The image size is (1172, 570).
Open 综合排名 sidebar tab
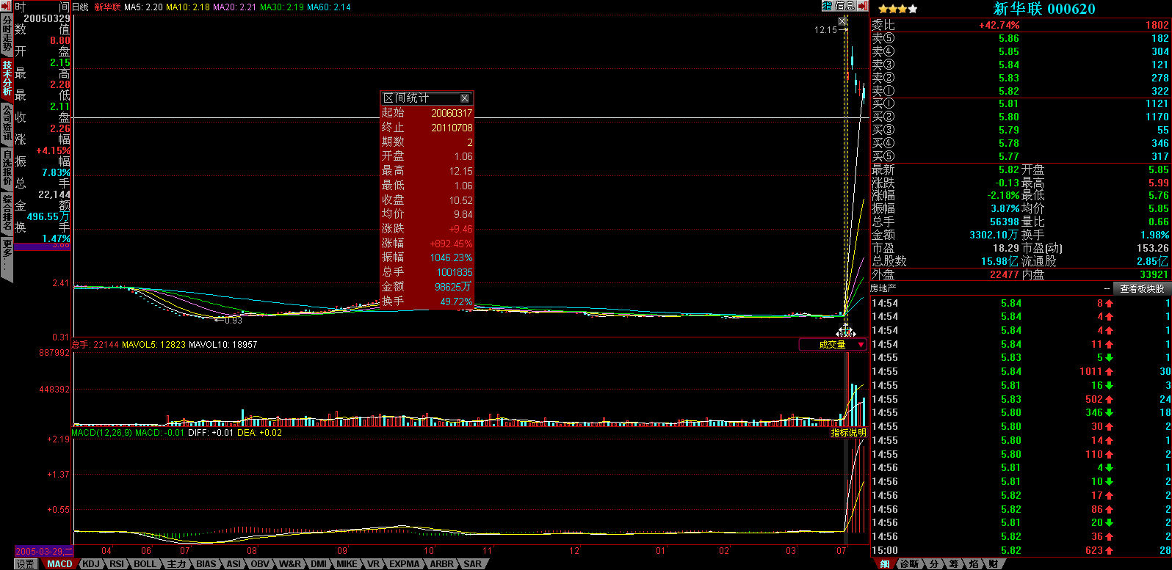(7, 212)
